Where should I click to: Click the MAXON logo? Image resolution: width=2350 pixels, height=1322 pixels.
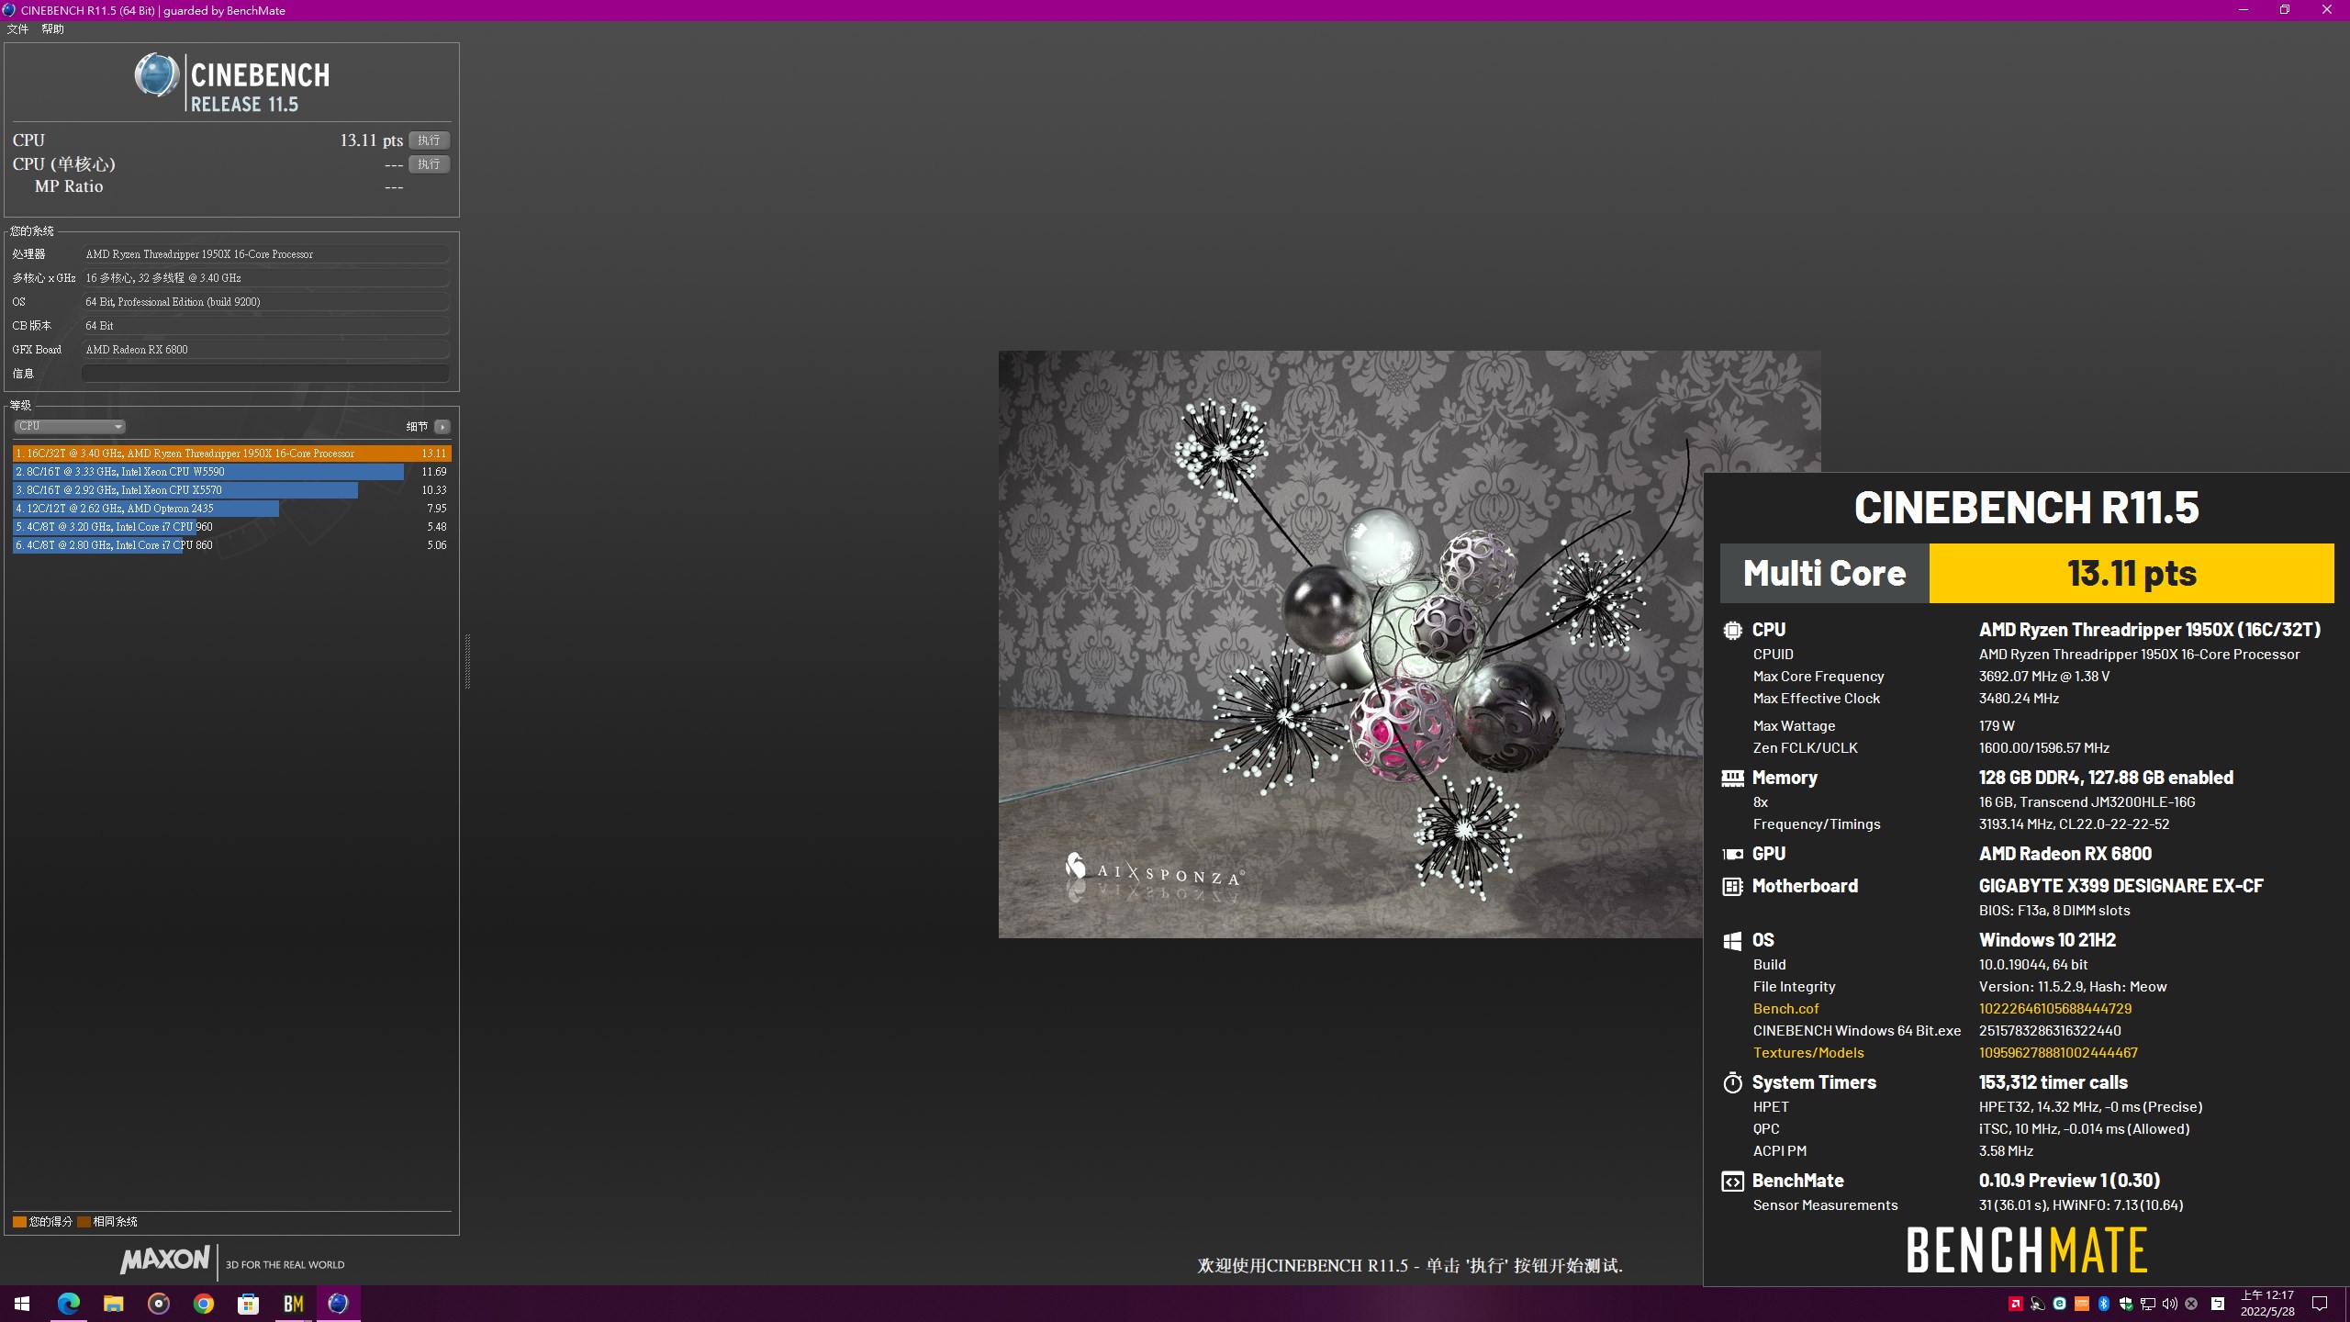point(165,1260)
